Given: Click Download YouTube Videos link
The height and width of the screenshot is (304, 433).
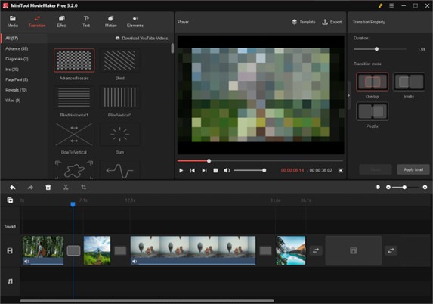Looking at the screenshot, I should point(141,38).
